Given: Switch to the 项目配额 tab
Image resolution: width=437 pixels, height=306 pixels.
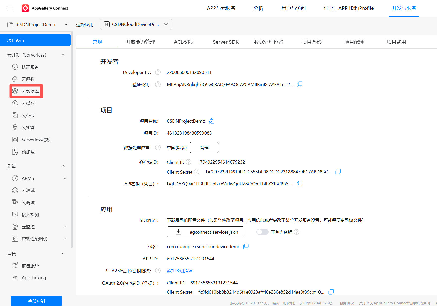Looking at the screenshot, I should tap(354, 42).
